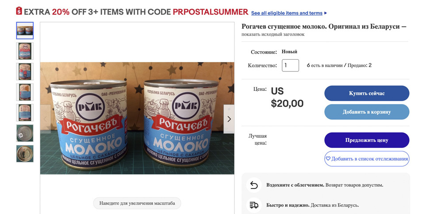The width and height of the screenshot is (429, 214).
Task: Open thumbnail showing the can's silver lid
Action: click(25, 133)
